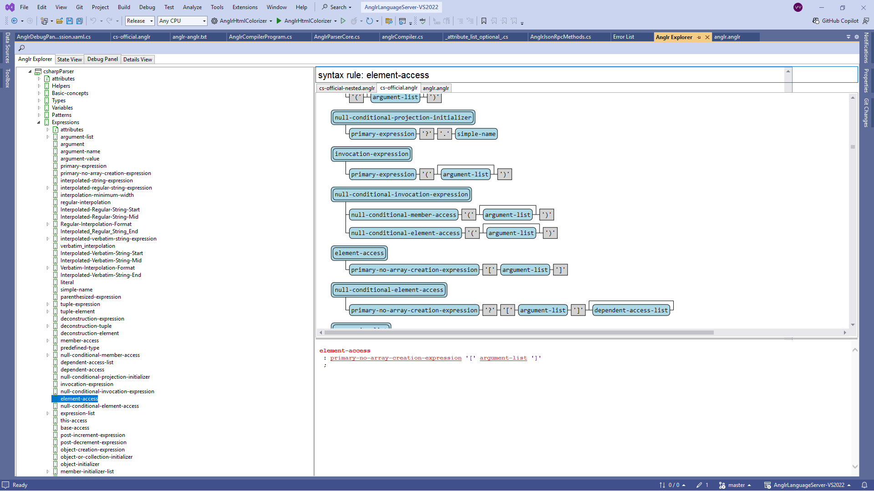Click the Open File folder icon
This screenshot has height=491, width=874.
(60, 21)
